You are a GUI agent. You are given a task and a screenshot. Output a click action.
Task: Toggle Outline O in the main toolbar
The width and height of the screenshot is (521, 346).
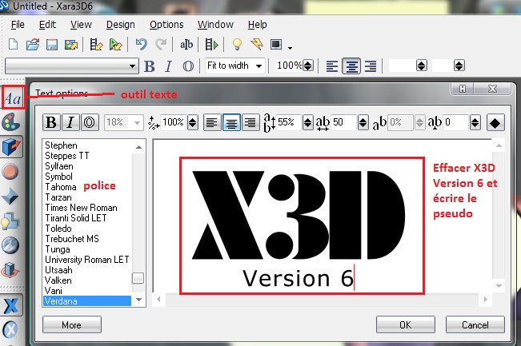click(188, 66)
